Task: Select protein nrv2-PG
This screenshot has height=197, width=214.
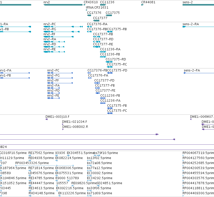Action: [x=53, y=76]
